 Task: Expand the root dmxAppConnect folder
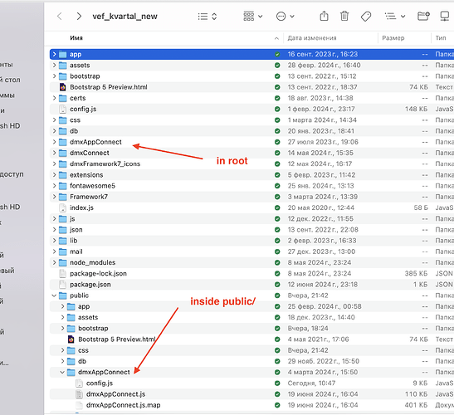coord(54,142)
